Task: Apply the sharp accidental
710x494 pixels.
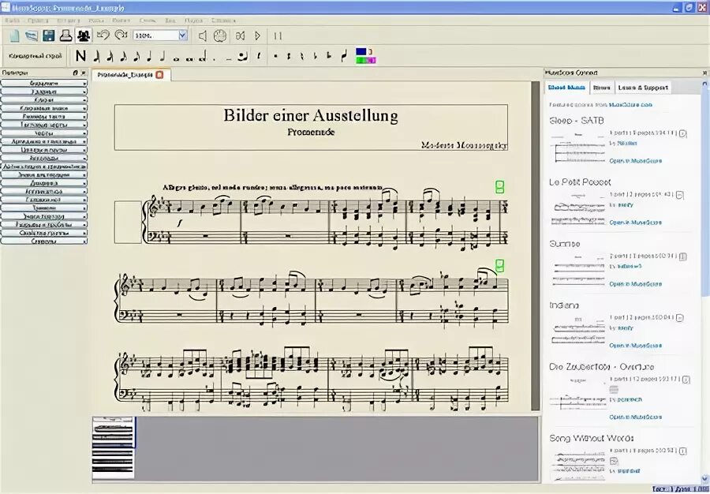Action: (x=289, y=57)
